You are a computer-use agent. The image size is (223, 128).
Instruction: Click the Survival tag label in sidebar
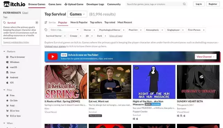[11, 23]
